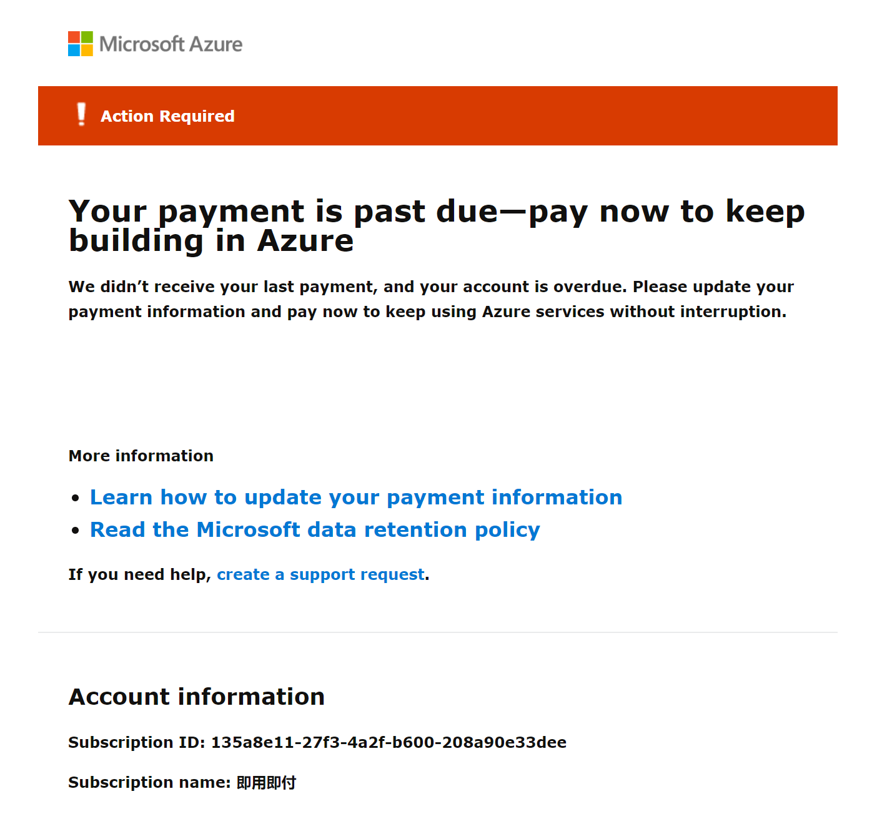This screenshot has height=829, width=887.
Task: Click bullet beside data retention policy link
Action: pos(76,531)
